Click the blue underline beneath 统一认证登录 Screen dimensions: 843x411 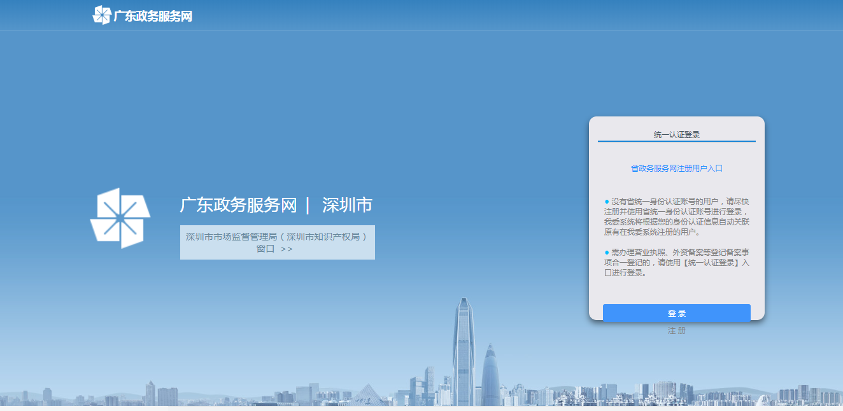(676, 141)
